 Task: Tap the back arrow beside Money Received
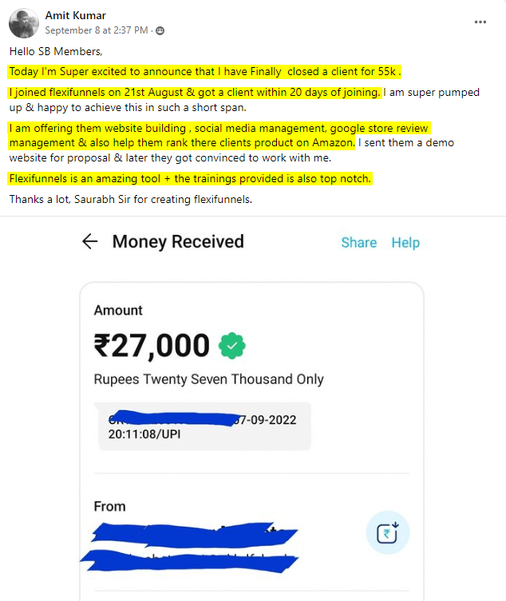pyautogui.click(x=90, y=242)
